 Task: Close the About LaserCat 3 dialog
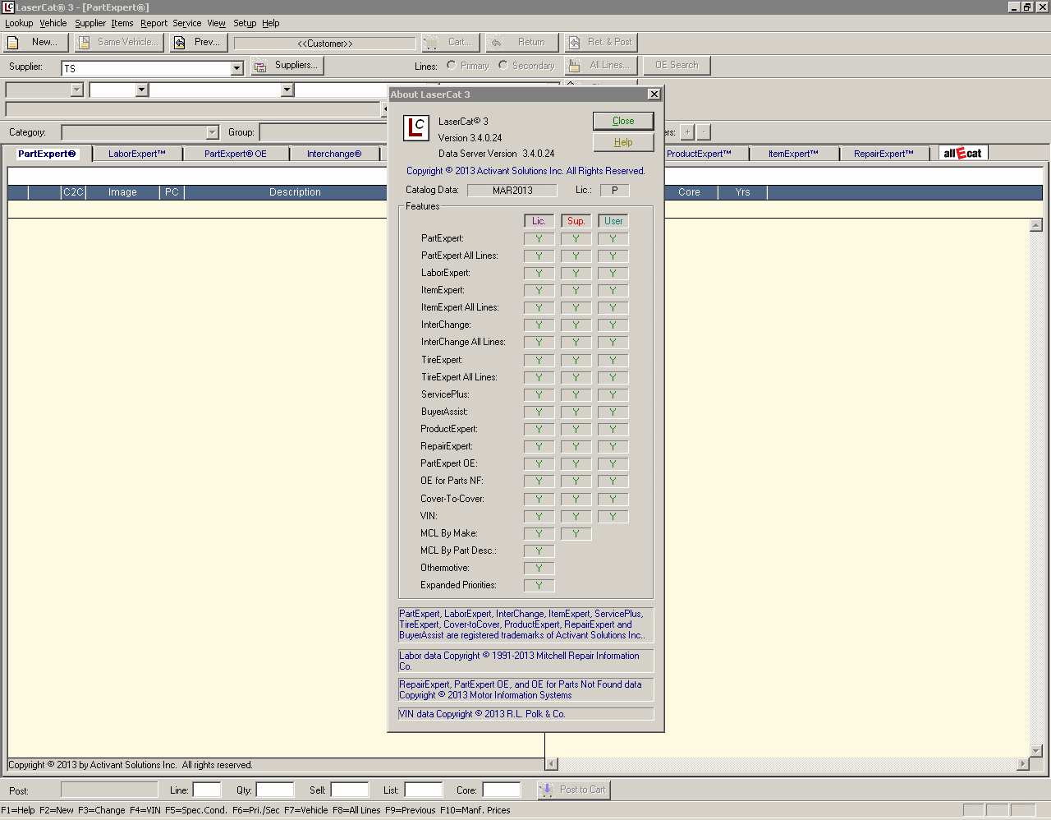[623, 121]
